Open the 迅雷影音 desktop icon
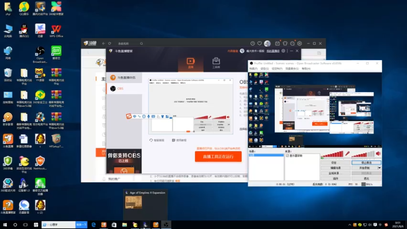This screenshot has width=407, height=229. pos(24,207)
